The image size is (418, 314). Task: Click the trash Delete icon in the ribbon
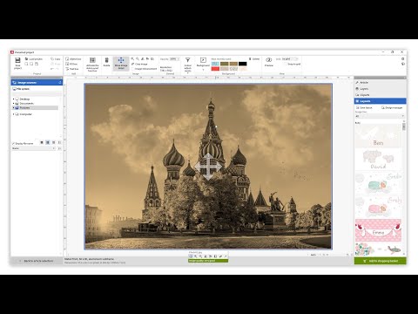(106, 60)
